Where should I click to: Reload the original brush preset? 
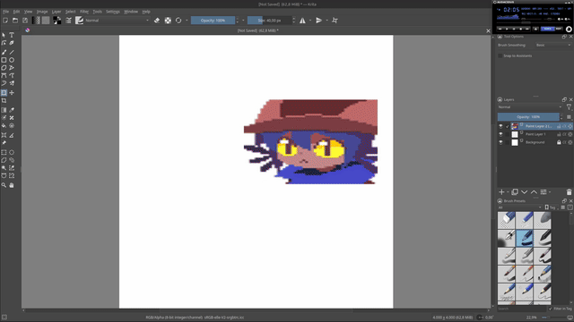(x=178, y=21)
